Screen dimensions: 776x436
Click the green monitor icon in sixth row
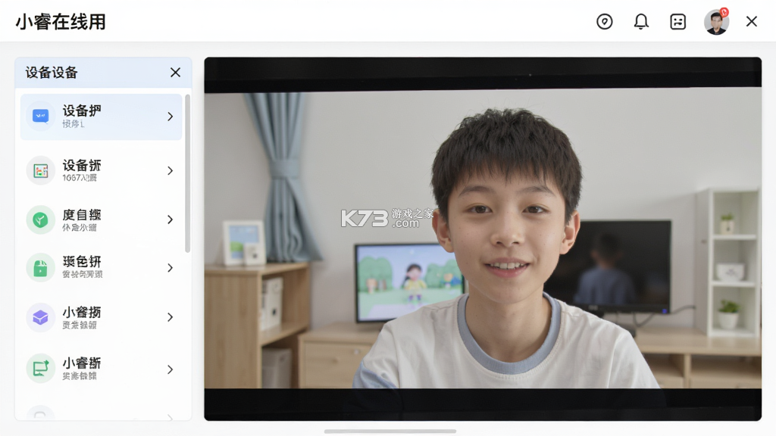point(41,369)
